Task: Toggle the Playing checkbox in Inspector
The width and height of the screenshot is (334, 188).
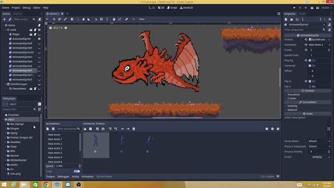Action: [310, 60]
